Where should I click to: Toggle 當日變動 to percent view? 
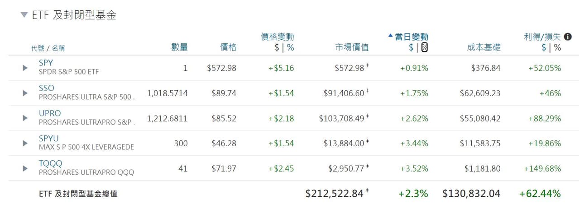click(425, 47)
